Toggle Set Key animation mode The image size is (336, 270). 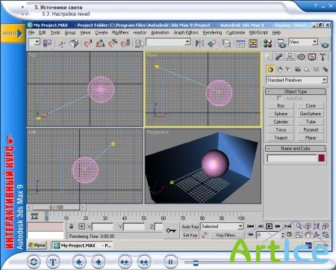[x=190, y=235]
